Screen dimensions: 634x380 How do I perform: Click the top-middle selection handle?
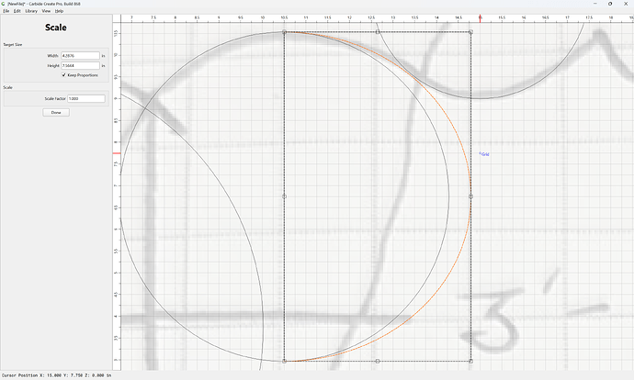tap(378, 32)
